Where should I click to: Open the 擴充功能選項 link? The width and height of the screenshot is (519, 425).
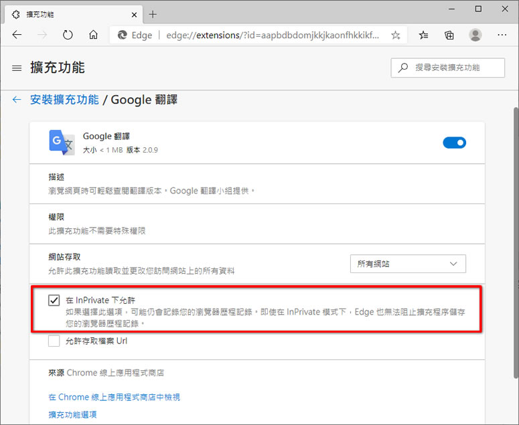72,414
